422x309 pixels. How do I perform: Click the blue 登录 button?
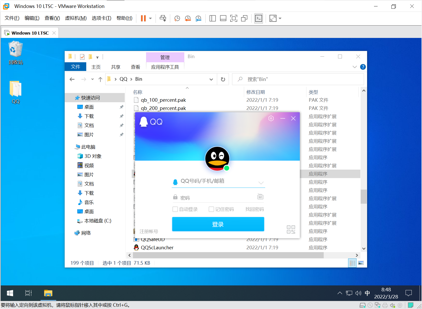point(218,224)
